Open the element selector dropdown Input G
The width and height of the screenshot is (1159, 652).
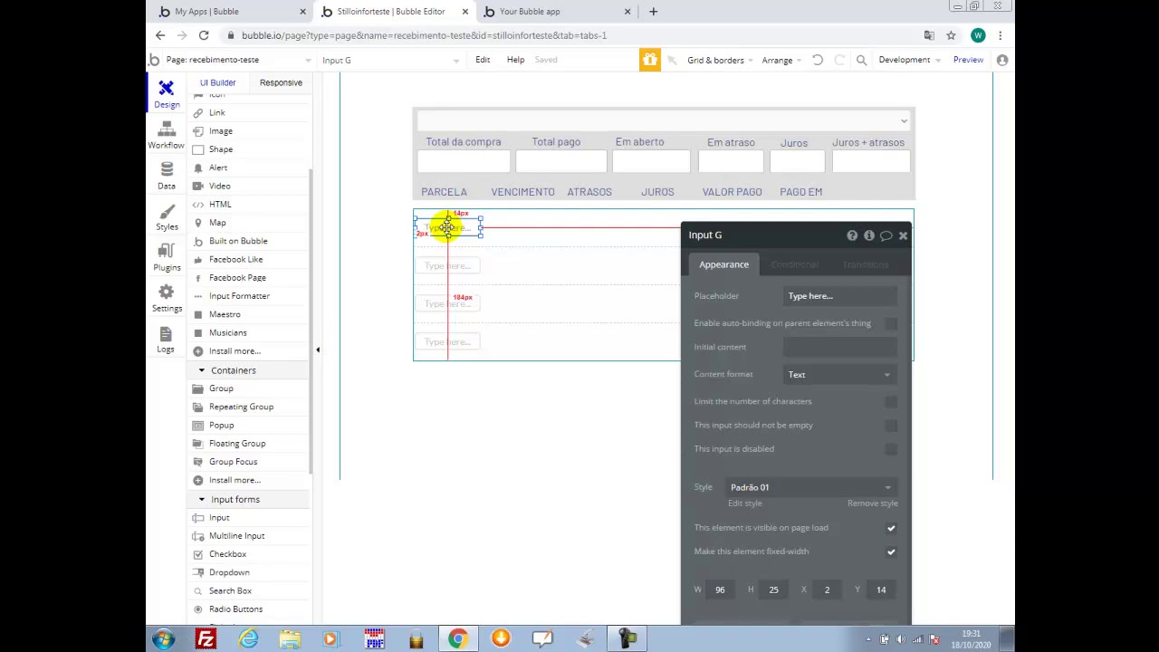(x=389, y=60)
